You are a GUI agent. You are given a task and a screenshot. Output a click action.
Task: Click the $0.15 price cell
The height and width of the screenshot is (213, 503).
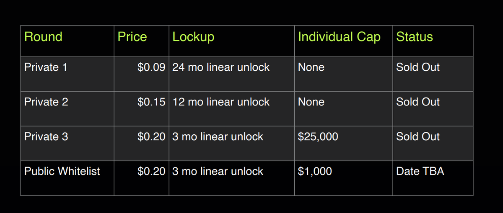pyautogui.click(x=151, y=102)
